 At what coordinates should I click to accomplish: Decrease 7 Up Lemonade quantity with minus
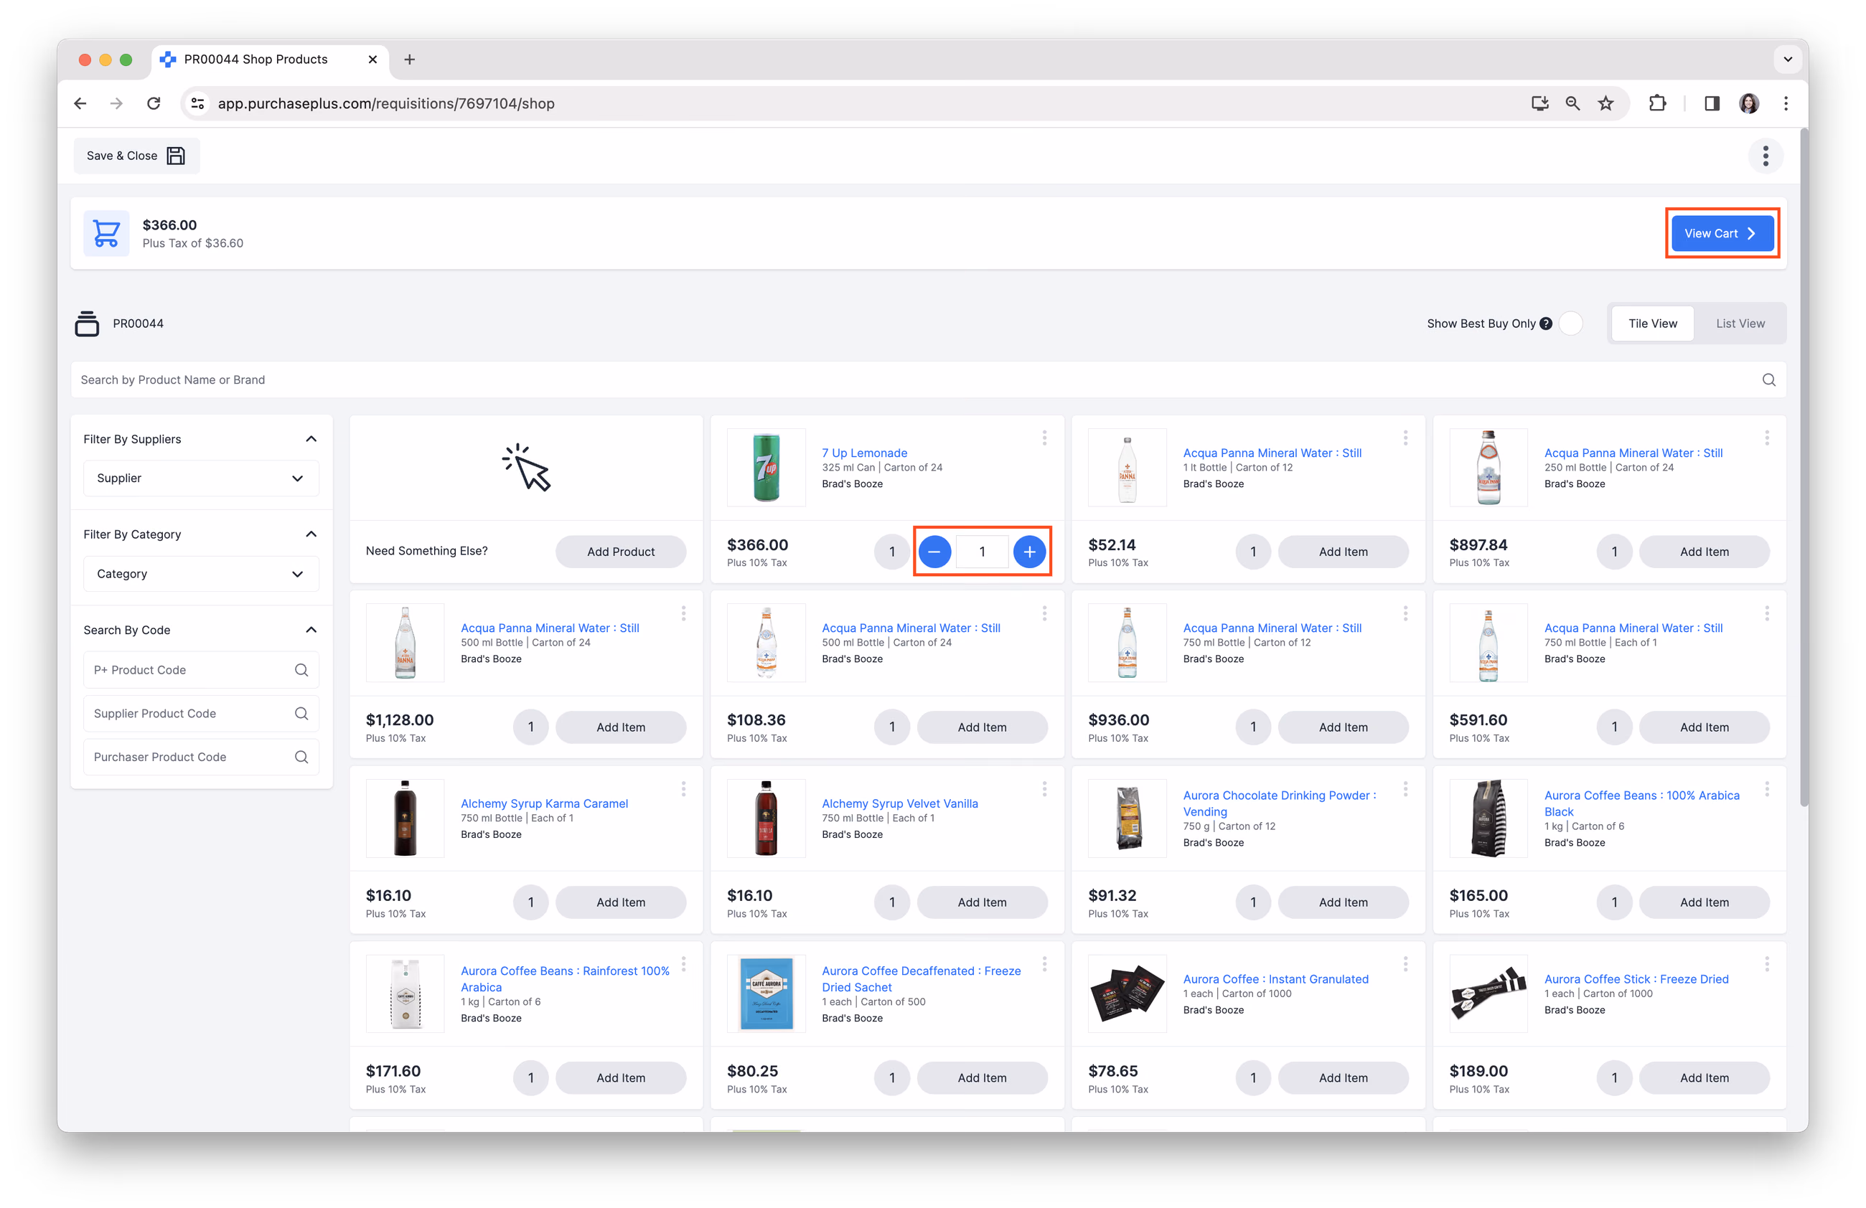(x=934, y=552)
